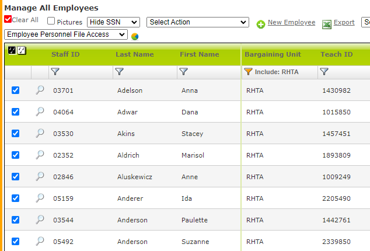Image resolution: width=370 pixels, height=251 pixels.
Task: Open Staff ID column filter
Action: pos(55,72)
